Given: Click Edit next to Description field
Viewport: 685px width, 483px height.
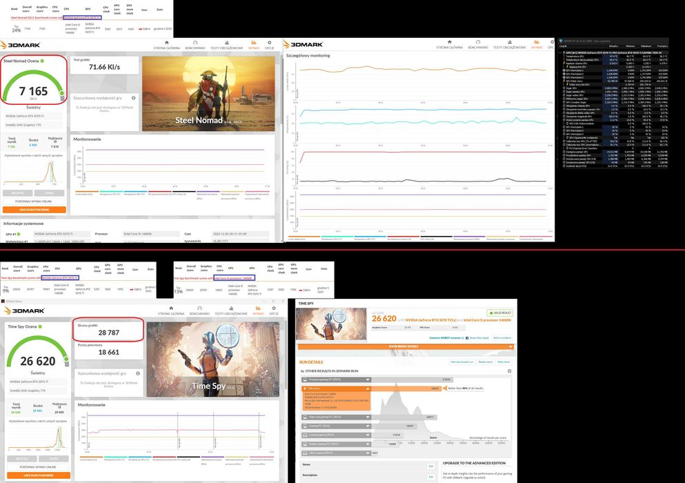Looking at the screenshot, I should pos(430,476).
